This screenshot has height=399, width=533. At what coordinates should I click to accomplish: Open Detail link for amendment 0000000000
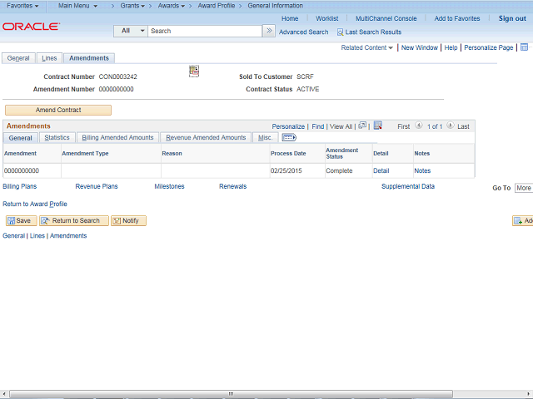click(x=381, y=170)
